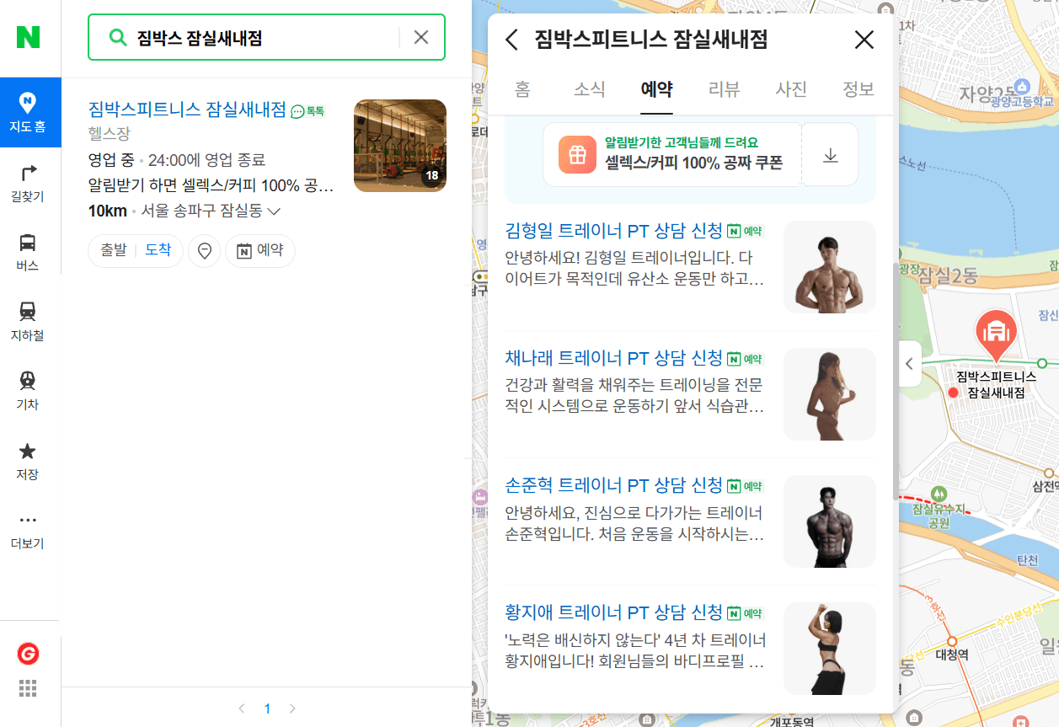Open 더보기 more options

point(28,531)
